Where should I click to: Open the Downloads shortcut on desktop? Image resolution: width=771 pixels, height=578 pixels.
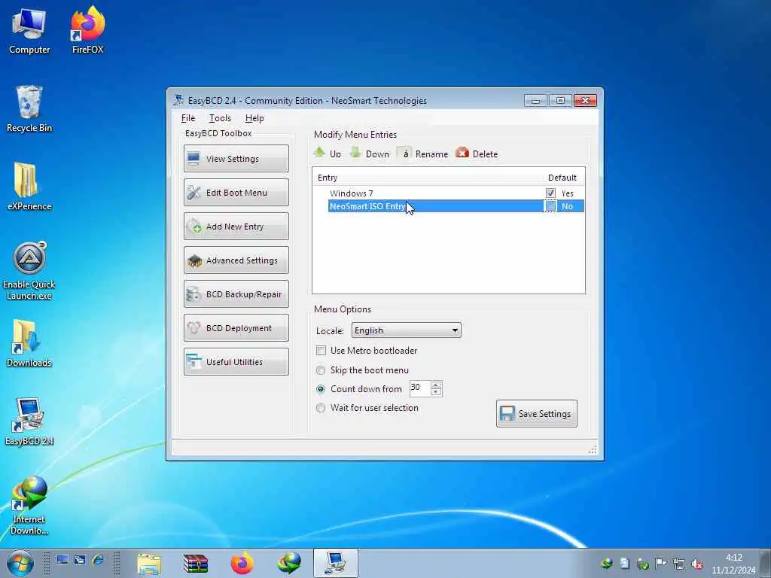(x=29, y=343)
